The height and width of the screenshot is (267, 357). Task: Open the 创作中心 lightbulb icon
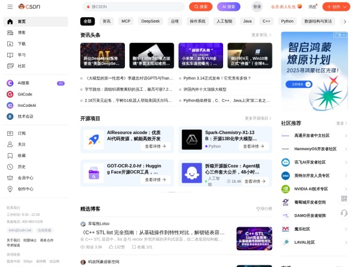click(10, 189)
